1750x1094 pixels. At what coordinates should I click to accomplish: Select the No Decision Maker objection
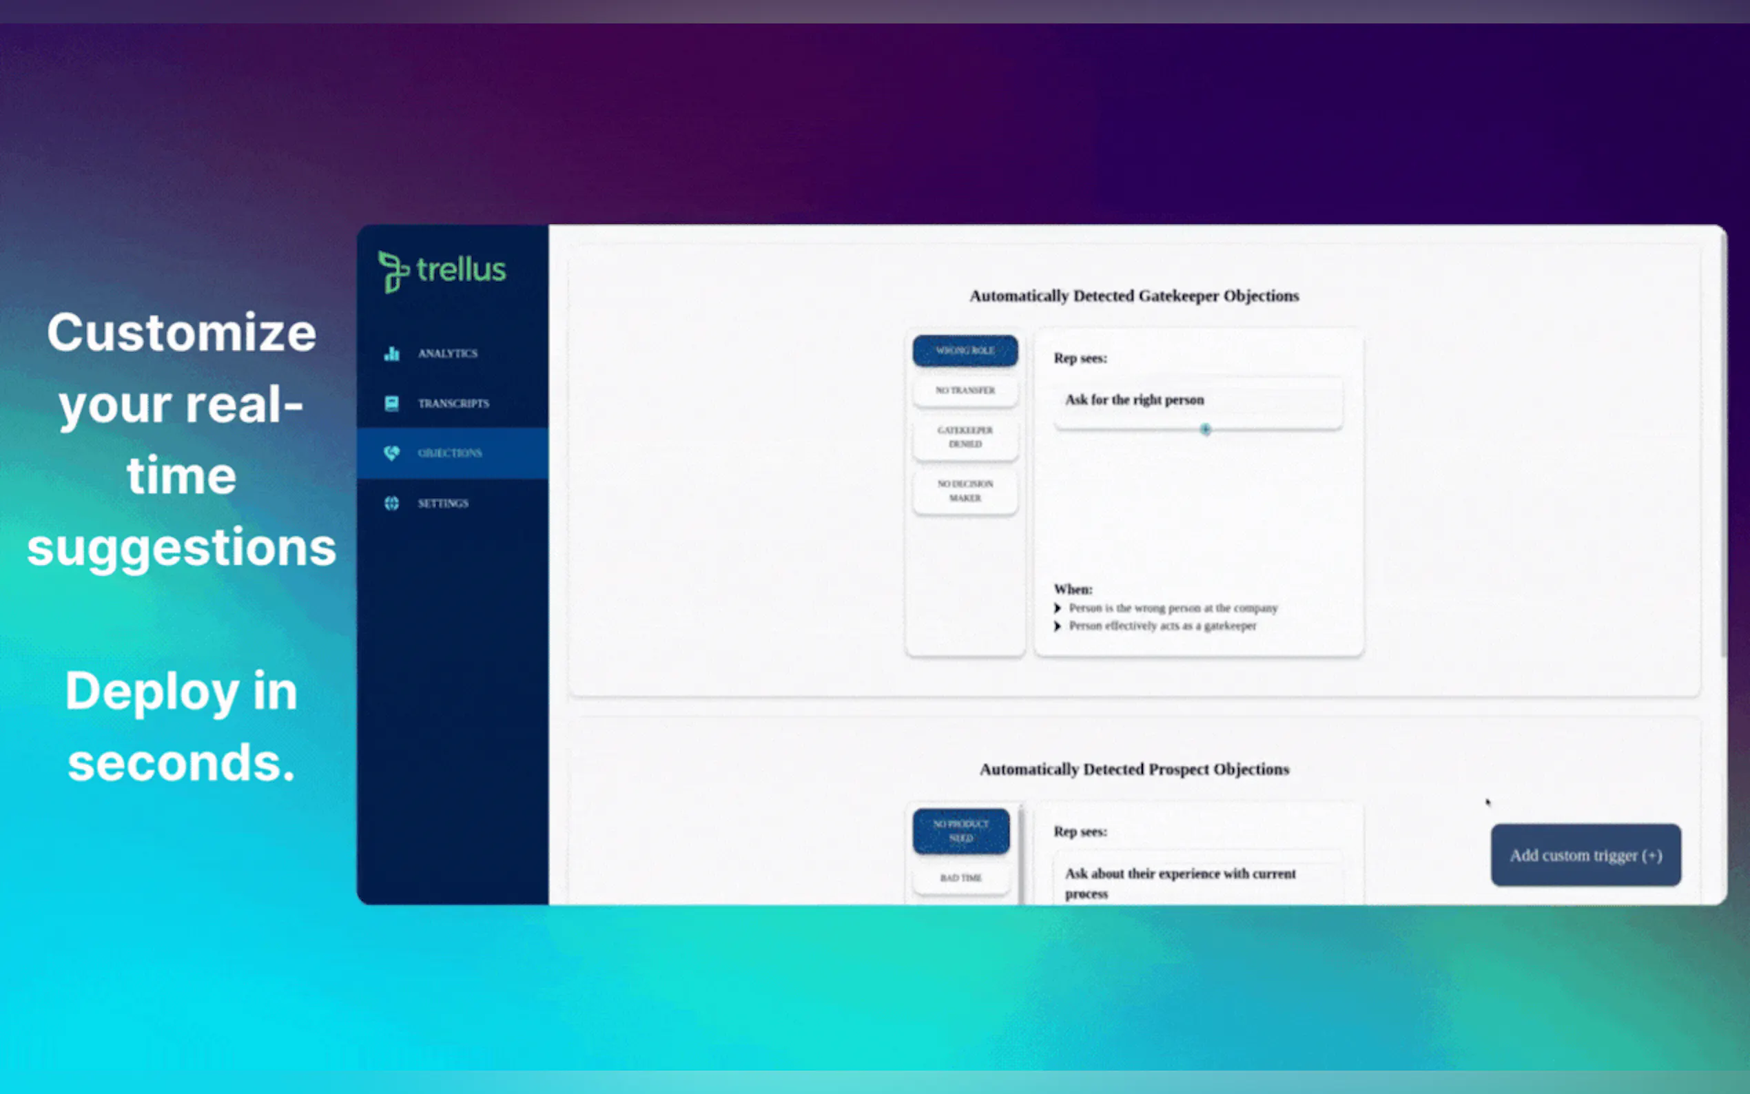click(965, 491)
